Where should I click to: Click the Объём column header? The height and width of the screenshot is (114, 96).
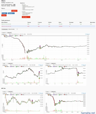pyautogui.click(x=50, y=22)
